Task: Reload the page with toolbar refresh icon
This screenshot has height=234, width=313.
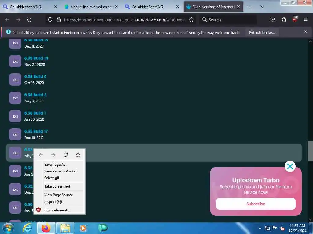Action: pyautogui.click(x=29, y=20)
